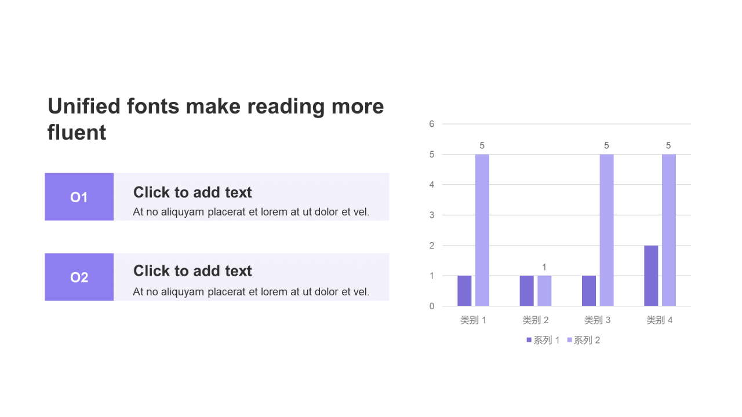The width and height of the screenshot is (742, 417).
Task: Click the slide title about unified fonts
Action: (x=216, y=119)
